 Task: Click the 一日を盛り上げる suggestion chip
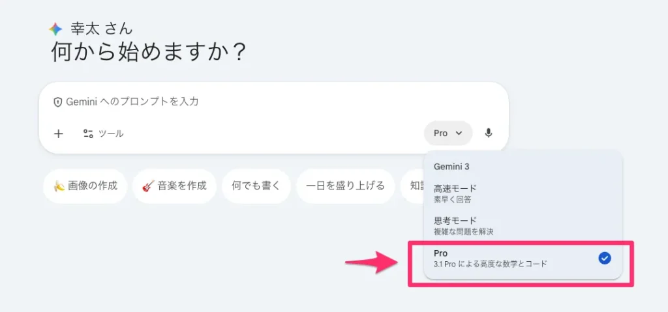(x=346, y=186)
